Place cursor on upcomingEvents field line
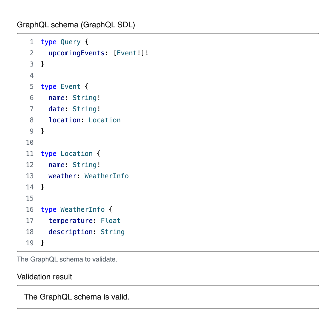Image resolution: width=336 pixels, height=328 pixels. 99,53
